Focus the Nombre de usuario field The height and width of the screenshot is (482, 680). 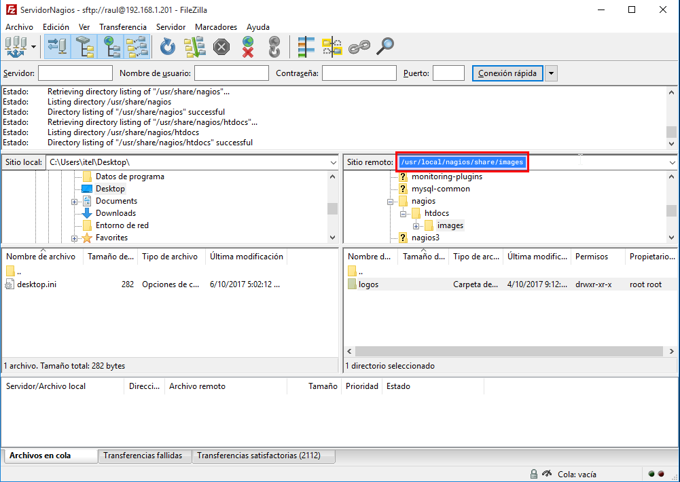pyautogui.click(x=232, y=73)
